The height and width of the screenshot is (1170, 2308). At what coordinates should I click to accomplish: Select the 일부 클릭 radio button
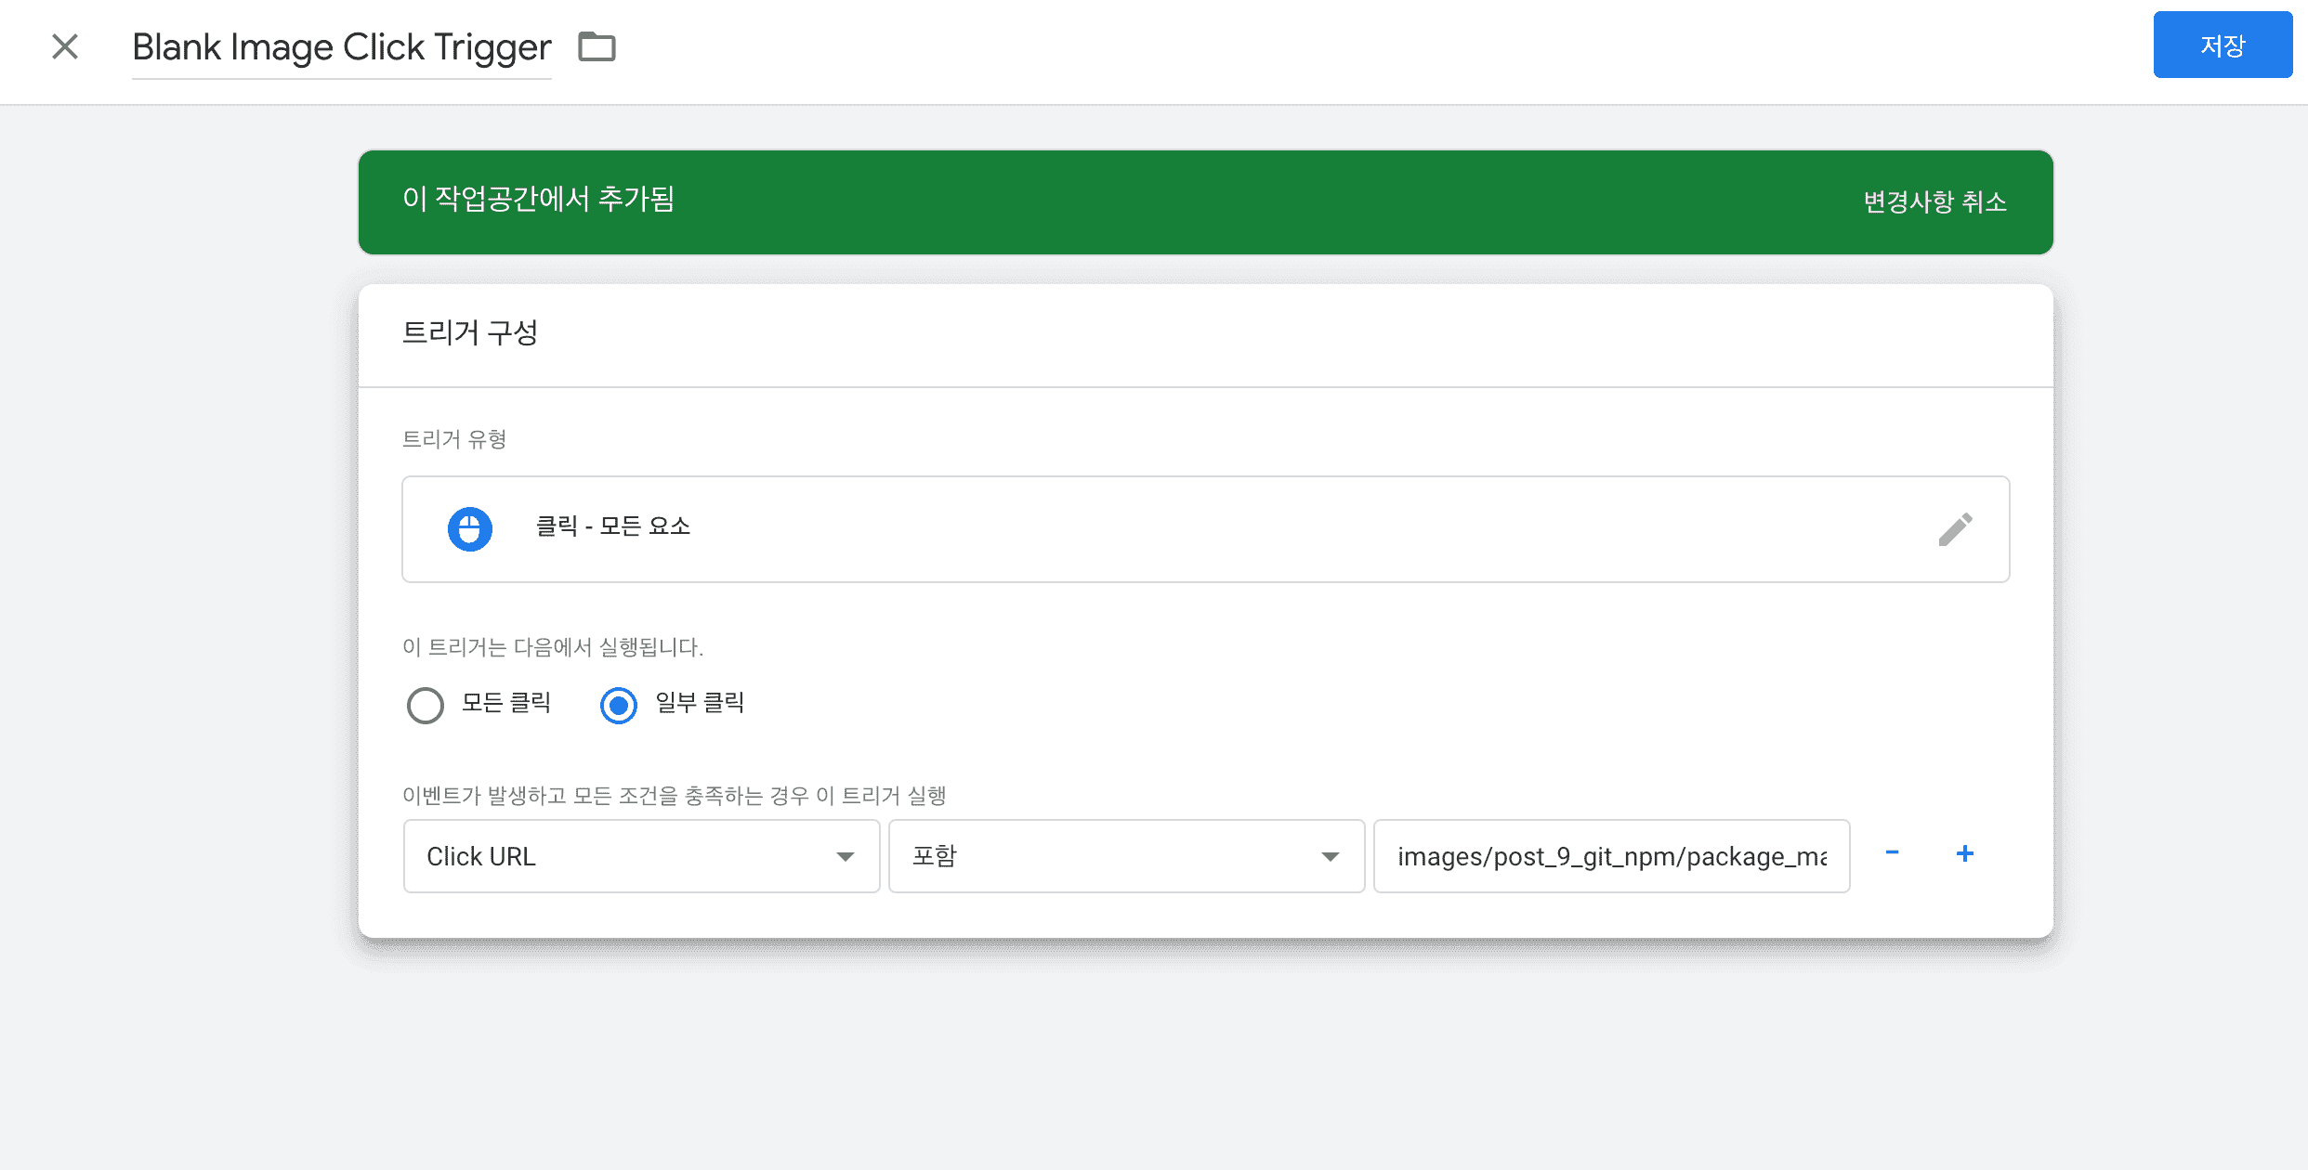pos(619,705)
